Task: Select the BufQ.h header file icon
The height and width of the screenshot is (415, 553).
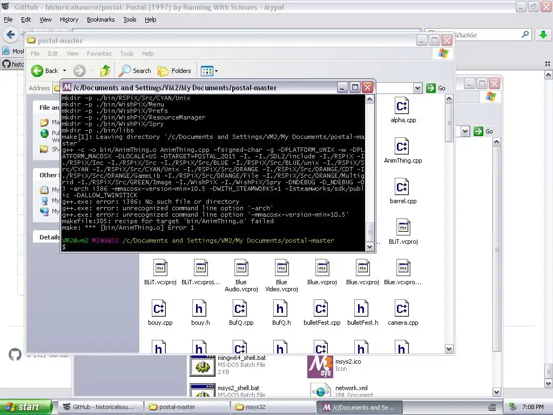Action: tap(281, 309)
